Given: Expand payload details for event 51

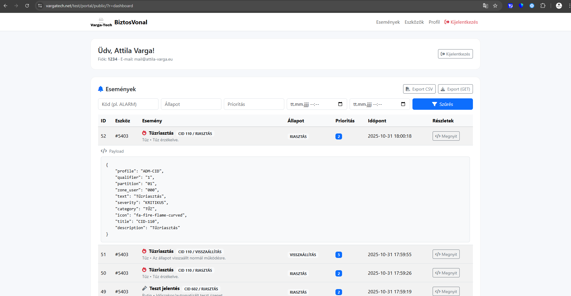Looking at the screenshot, I should point(446,254).
